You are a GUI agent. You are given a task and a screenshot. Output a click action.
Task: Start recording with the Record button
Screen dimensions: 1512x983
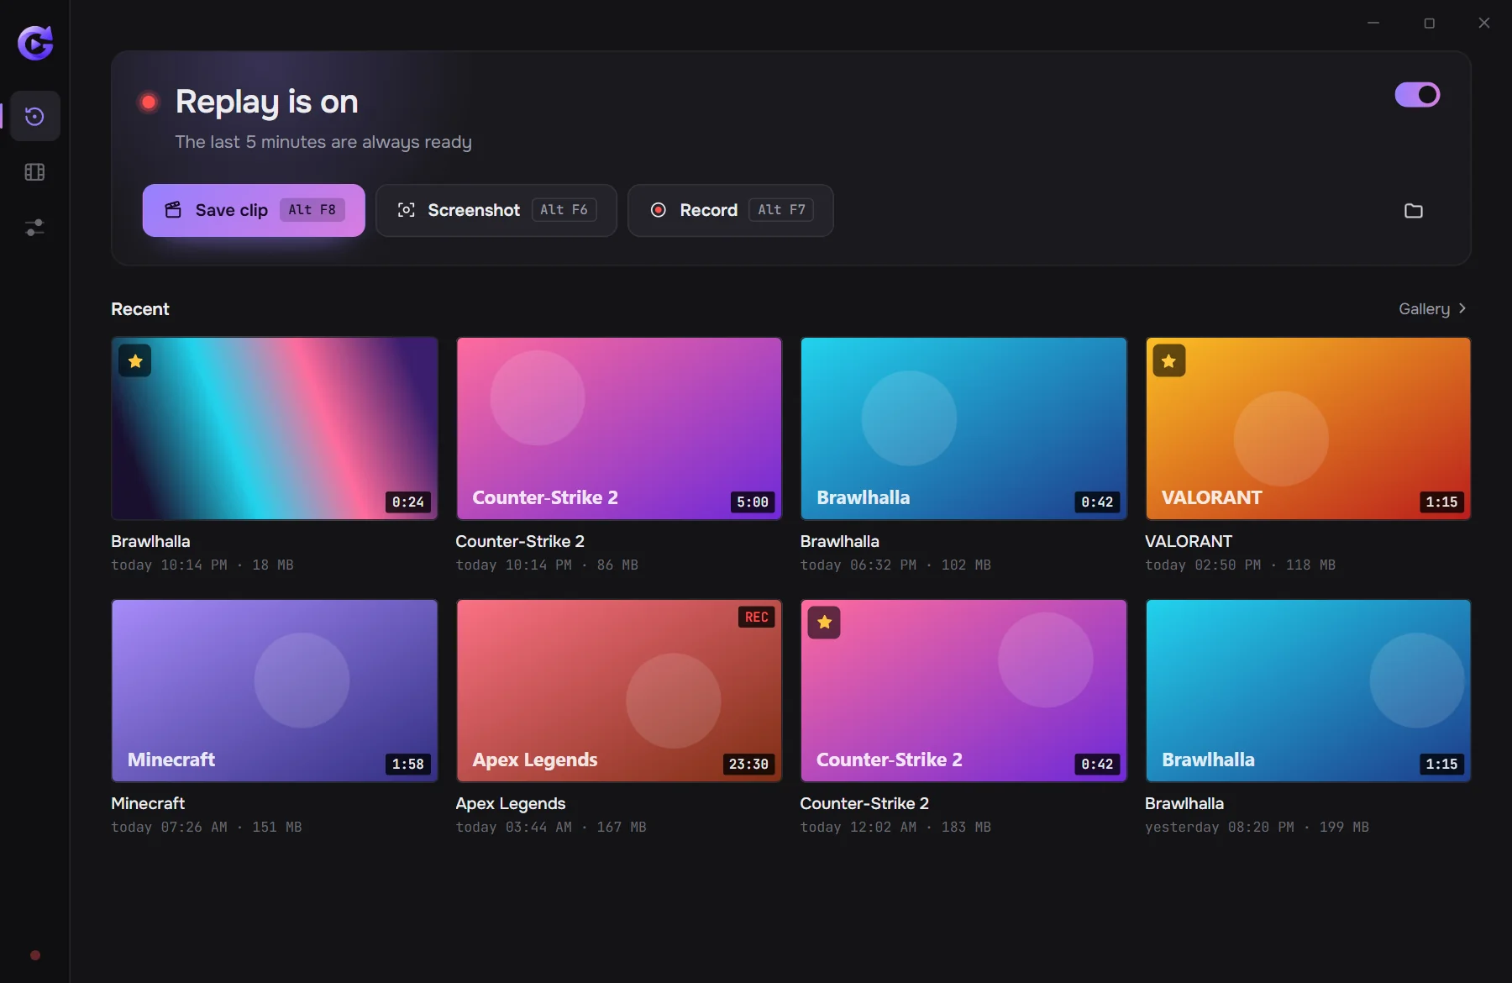point(731,210)
